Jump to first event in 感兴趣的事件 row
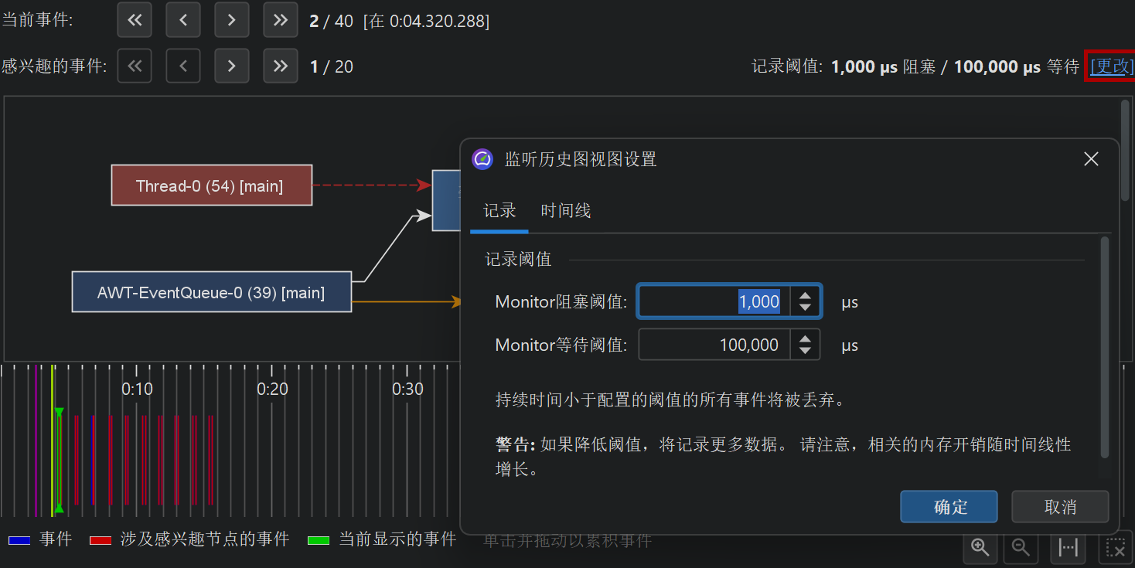The height and width of the screenshot is (568, 1135). (135, 66)
